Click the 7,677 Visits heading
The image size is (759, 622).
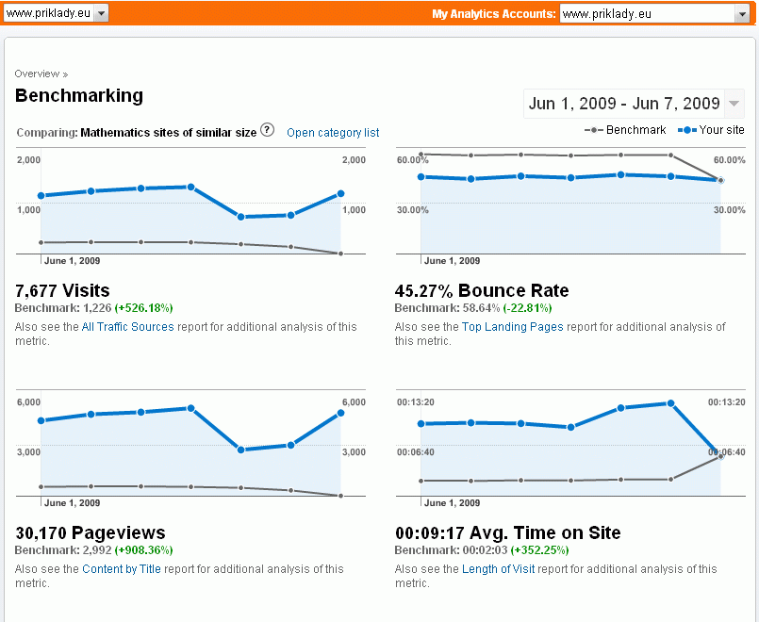(x=62, y=290)
